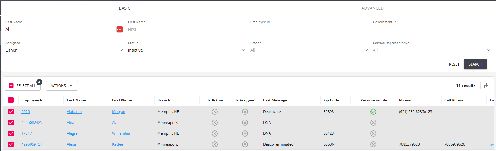The image size is (496, 151).
Task: Open employee ID link 4295082425
Action: coord(32,123)
